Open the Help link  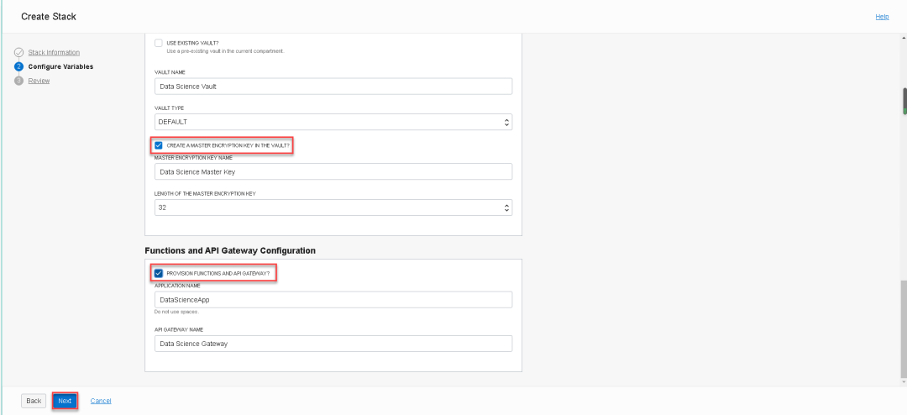pyautogui.click(x=882, y=17)
